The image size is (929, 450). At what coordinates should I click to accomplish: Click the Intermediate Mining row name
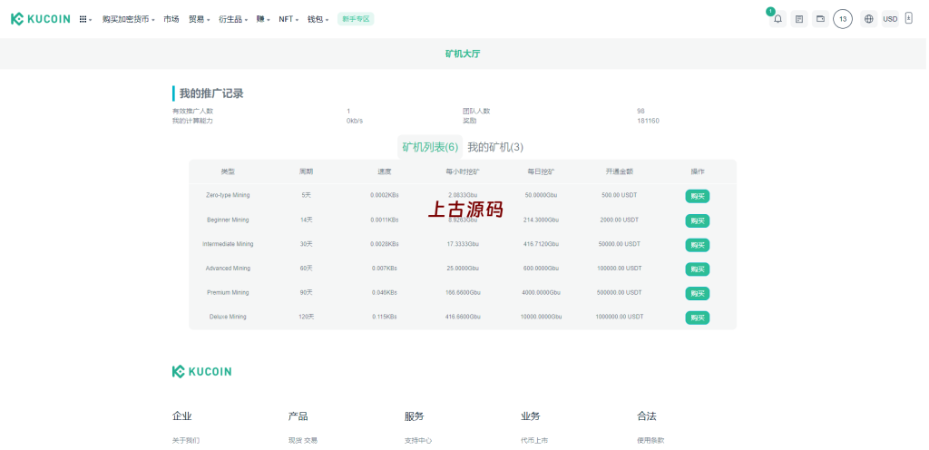(x=228, y=244)
